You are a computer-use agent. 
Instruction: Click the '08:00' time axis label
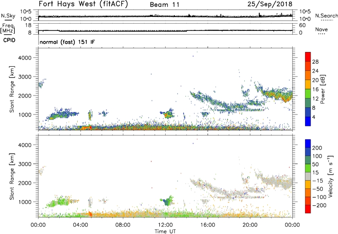point(123,225)
